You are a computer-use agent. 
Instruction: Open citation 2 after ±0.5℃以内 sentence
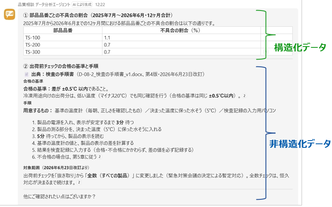(x=245, y=96)
